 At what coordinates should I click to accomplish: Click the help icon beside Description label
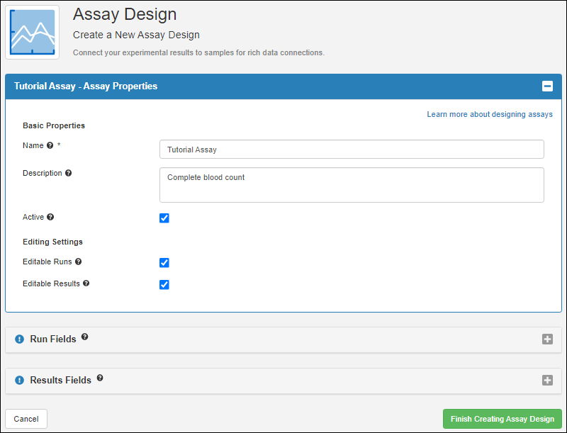69,173
